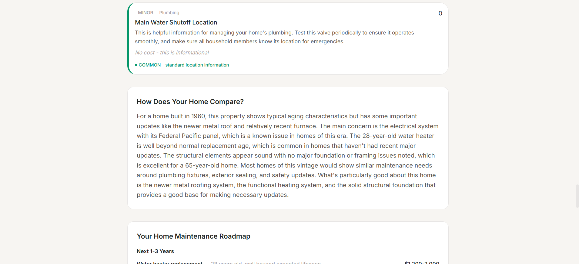Click the page's vertical scrollbar thumb
This screenshot has width=579, height=264.
coord(577,196)
